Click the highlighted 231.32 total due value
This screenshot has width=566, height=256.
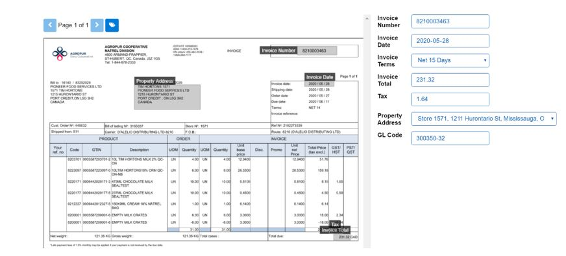pyautogui.click(x=342, y=237)
